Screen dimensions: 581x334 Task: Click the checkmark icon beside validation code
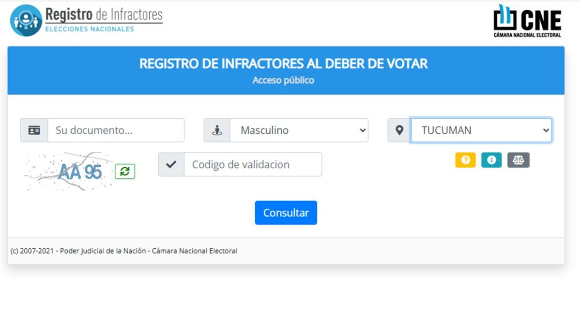(171, 164)
